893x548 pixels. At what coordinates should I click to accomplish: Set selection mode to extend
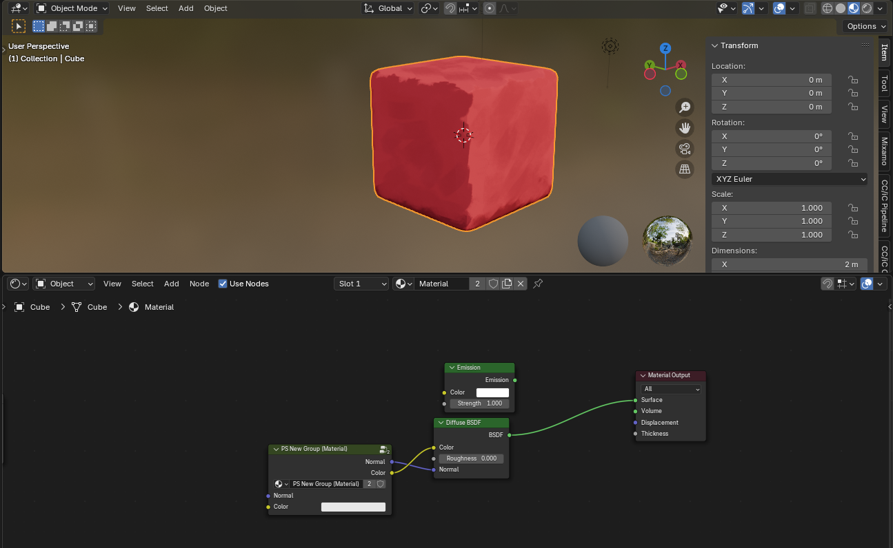pyautogui.click(x=52, y=26)
